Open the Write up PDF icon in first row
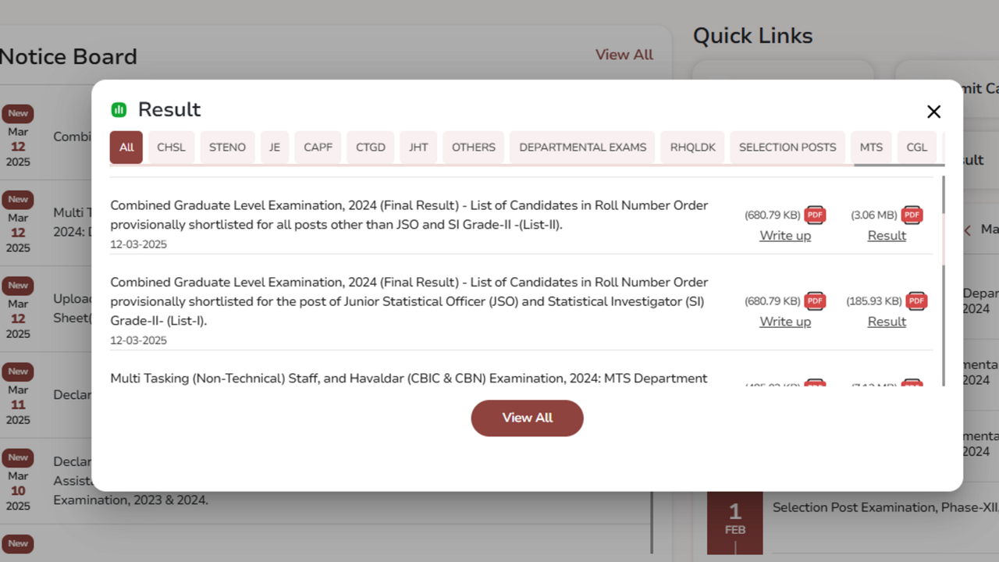999x562 pixels. pos(815,215)
